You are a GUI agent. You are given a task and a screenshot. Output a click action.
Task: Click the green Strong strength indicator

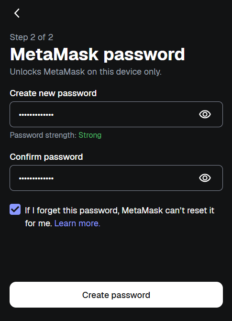pyautogui.click(x=90, y=135)
